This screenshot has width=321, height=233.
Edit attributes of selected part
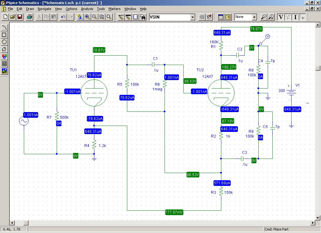click(202, 17)
